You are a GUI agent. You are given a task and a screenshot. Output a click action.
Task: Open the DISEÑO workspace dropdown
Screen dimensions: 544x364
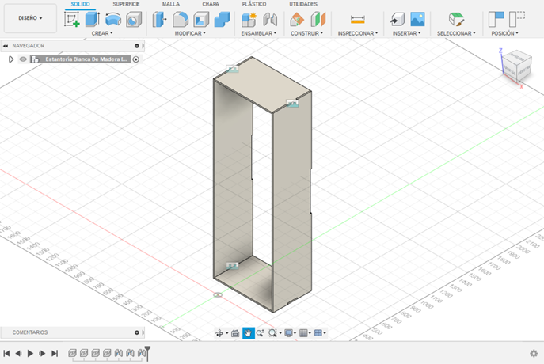pos(30,18)
